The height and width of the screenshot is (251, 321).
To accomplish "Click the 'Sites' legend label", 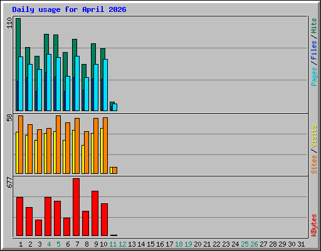I will [x=314, y=164].
